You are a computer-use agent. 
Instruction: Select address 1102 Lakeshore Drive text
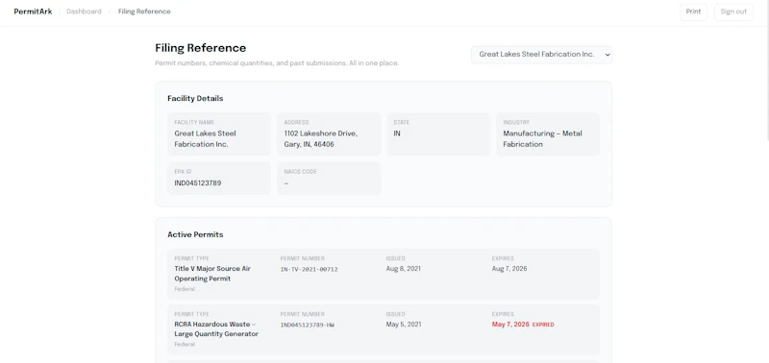coord(321,138)
